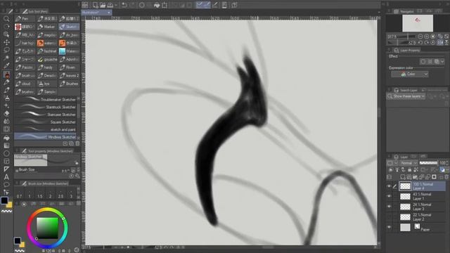Expand the Effect options dropdown arrow
Screen dimensions: 450x253
[x=442, y=61]
